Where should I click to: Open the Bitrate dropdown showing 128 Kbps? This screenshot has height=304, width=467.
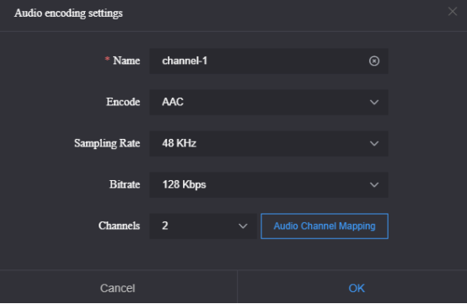coord(269,184)
